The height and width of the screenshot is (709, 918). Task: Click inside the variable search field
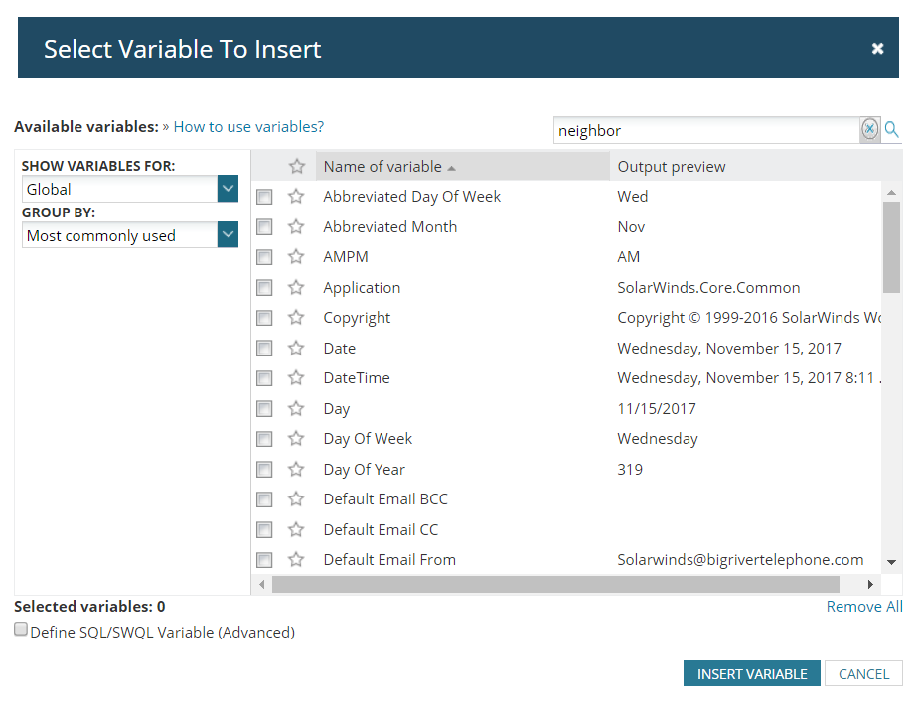pos(705,130)
